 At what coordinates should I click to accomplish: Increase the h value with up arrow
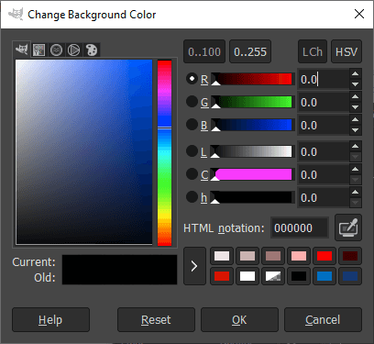355,192
